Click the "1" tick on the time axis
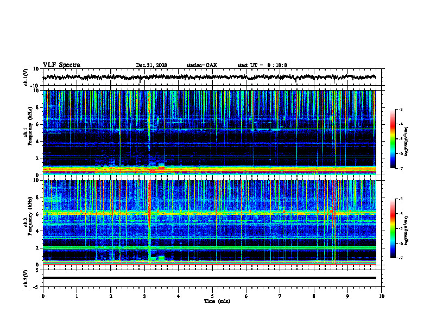This screenshot has height=332, width=430. point(77,296)
